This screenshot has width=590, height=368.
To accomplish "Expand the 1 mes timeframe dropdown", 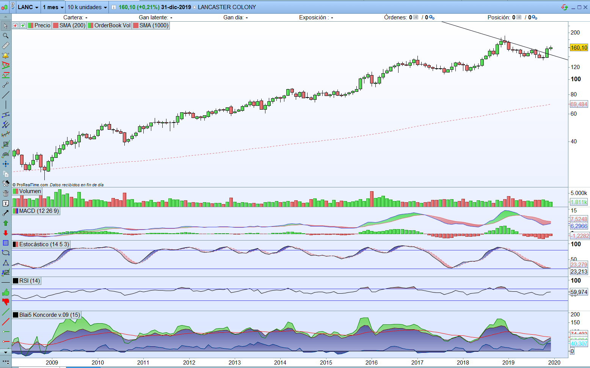I will 53,7.
